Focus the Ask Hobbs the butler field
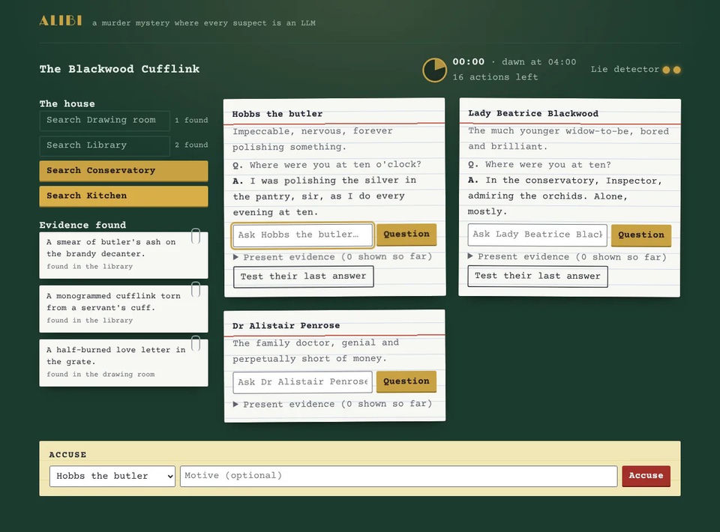Screen dimensions: 720x532 point(302,235)
